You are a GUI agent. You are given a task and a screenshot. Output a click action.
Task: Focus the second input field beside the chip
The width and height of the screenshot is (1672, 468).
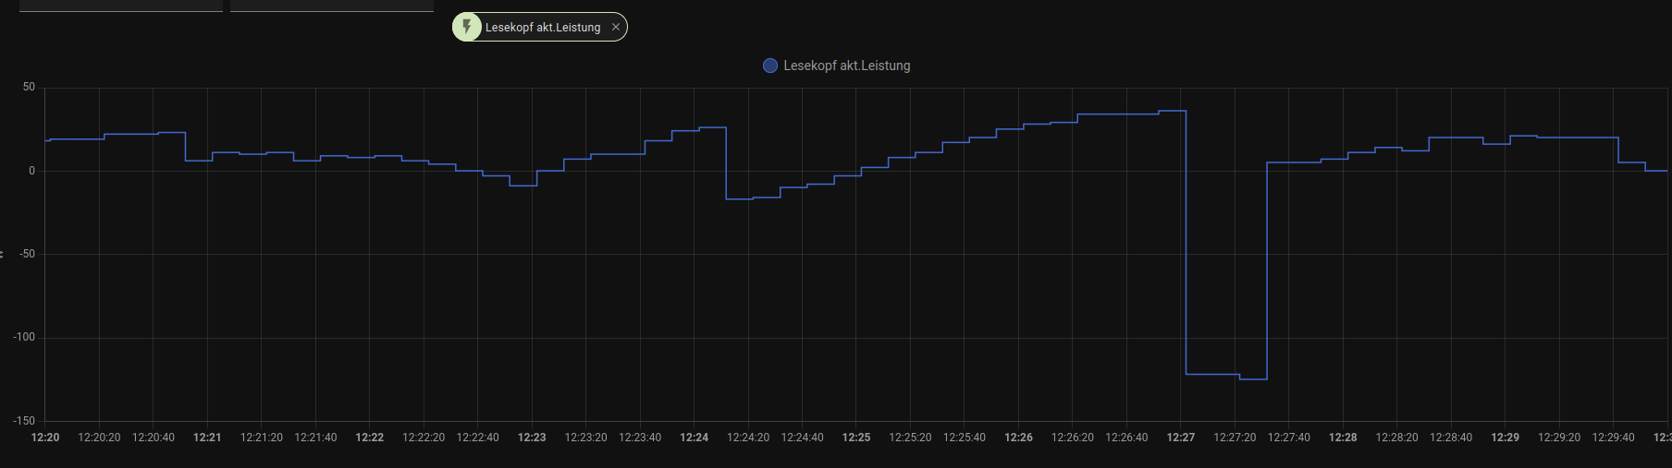[x=331, y=6]
